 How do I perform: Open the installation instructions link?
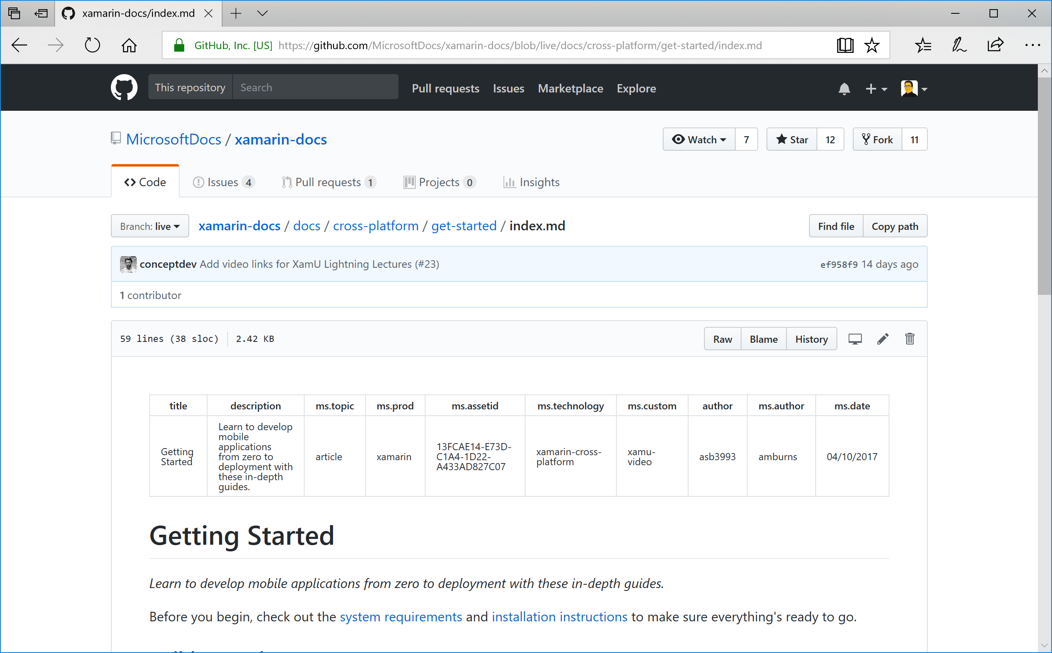(x=559, y=617)
